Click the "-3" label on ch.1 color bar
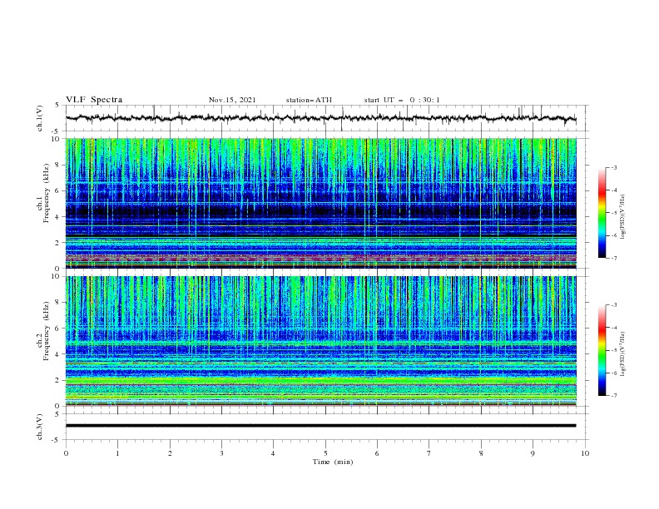Screen dimensions: 659x509 coord(613,167)
